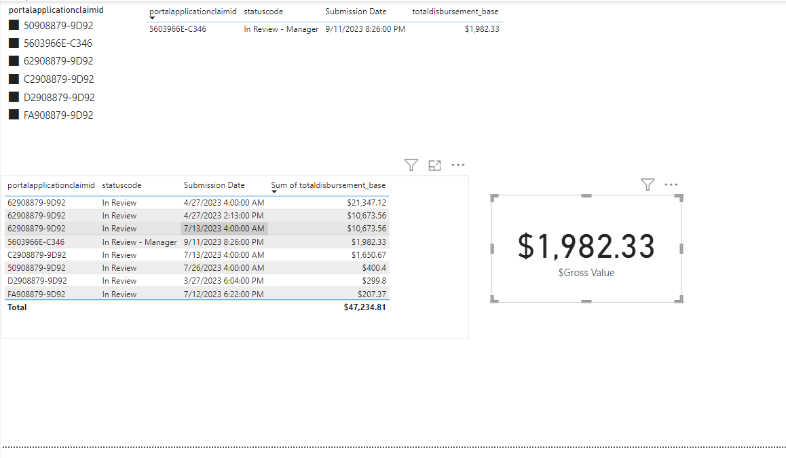Select lower table value $400.4

tap(374, 268)
